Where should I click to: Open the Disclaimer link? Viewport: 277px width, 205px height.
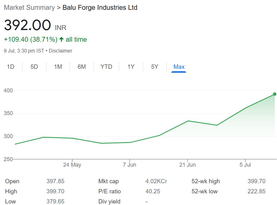click(x=60, y=51)
